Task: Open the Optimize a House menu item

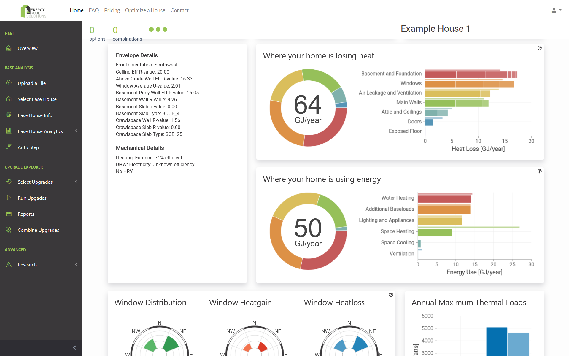Action: [145, 10]
